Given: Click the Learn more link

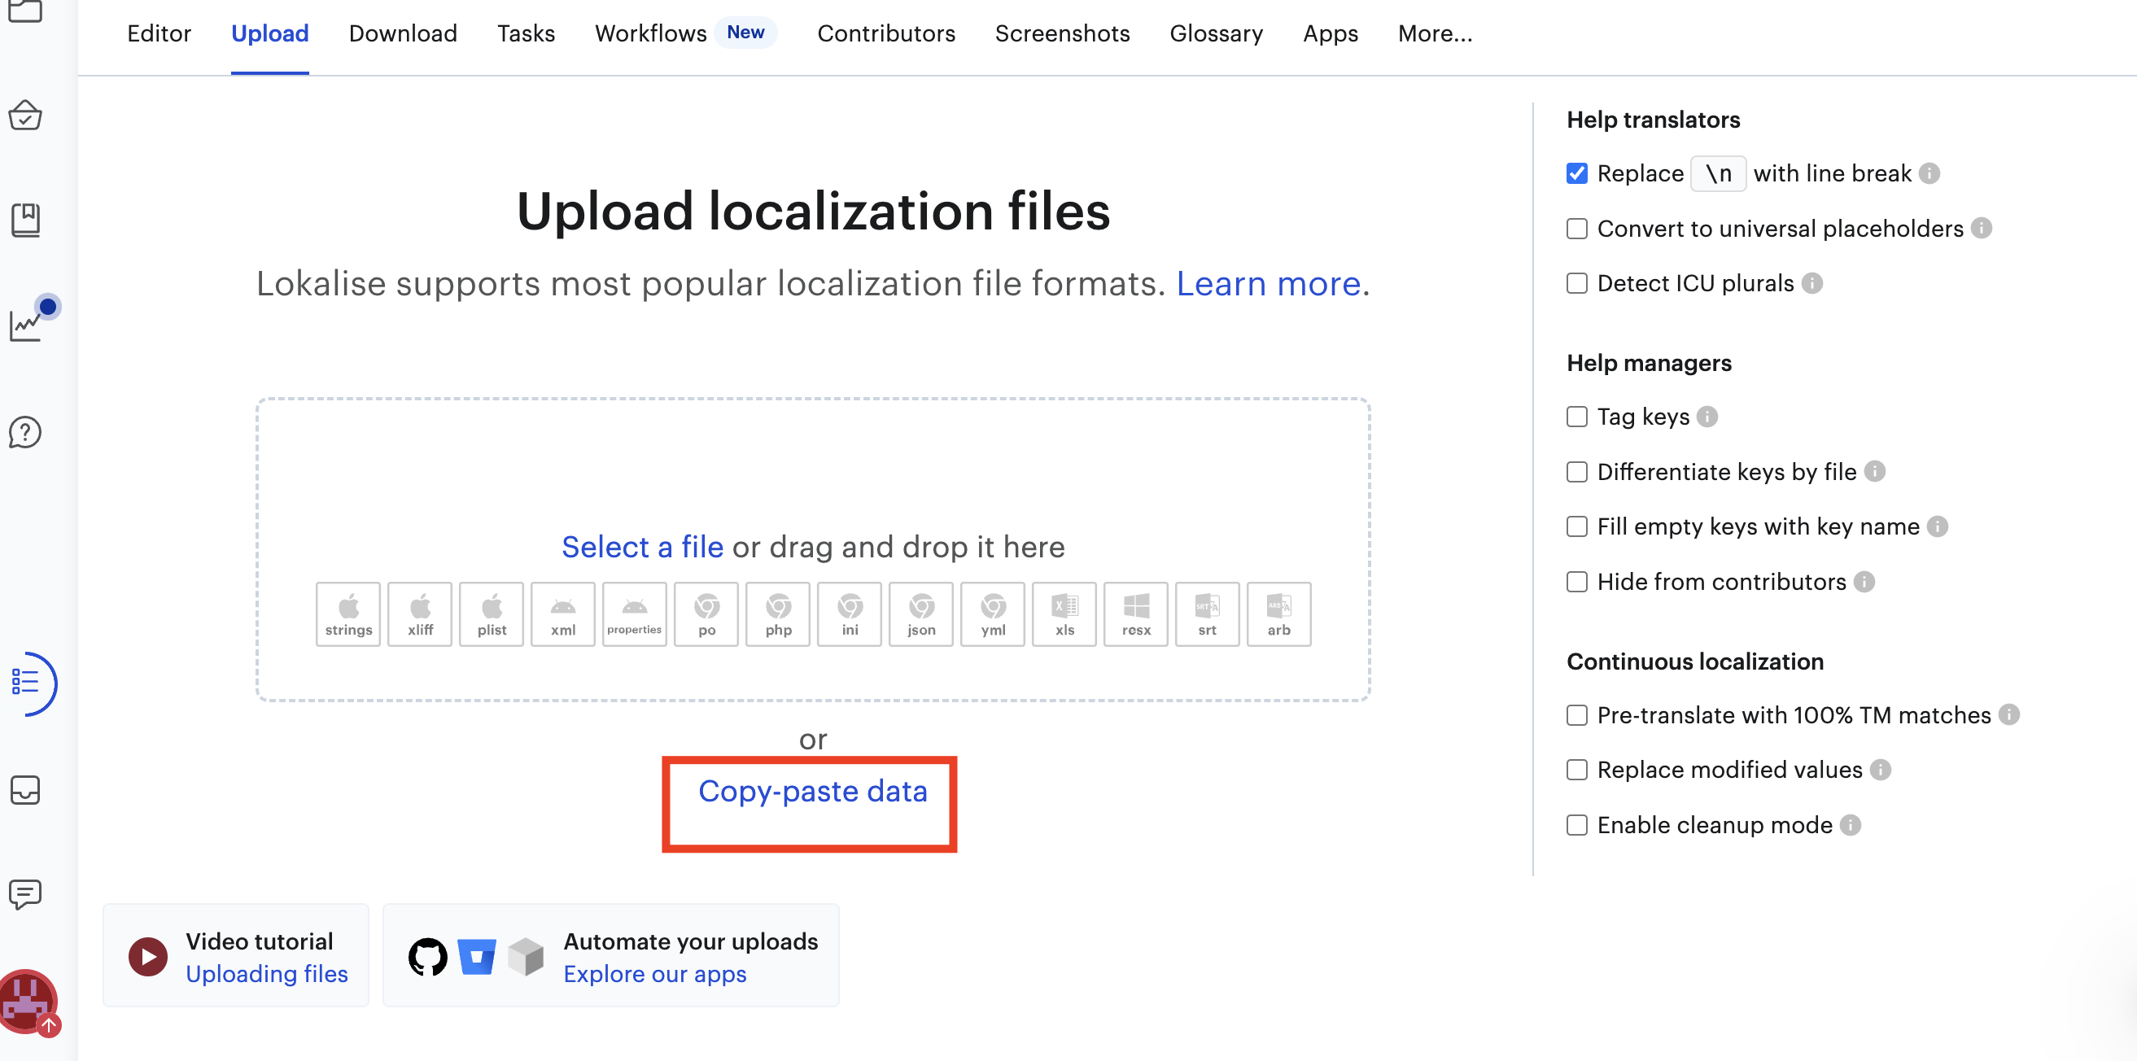Looking at the screenshot, I should pyautogui.click(x=1269, y=284).
